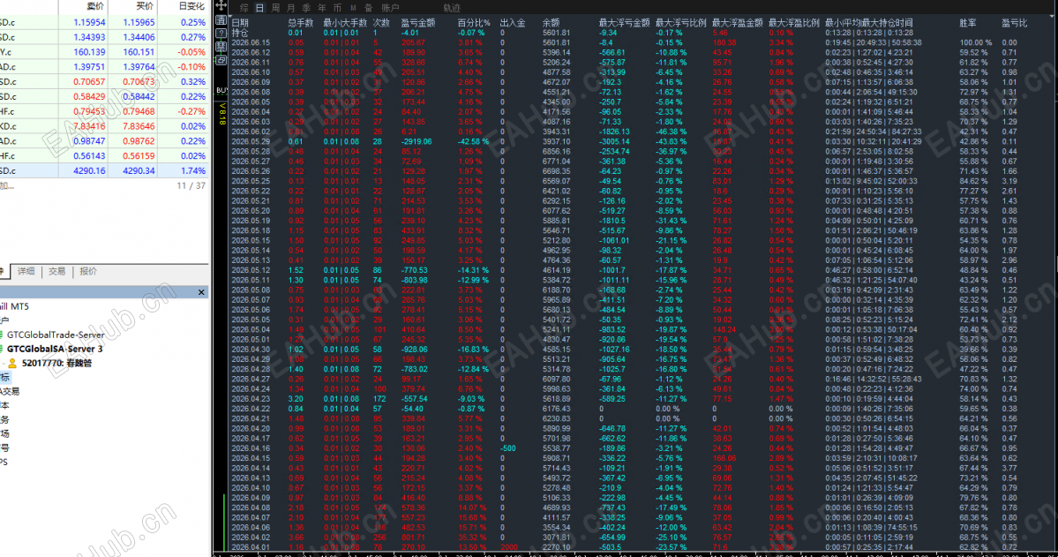
Task: Click the -500 withdrawal value
Action: click(x=508, y=448)
